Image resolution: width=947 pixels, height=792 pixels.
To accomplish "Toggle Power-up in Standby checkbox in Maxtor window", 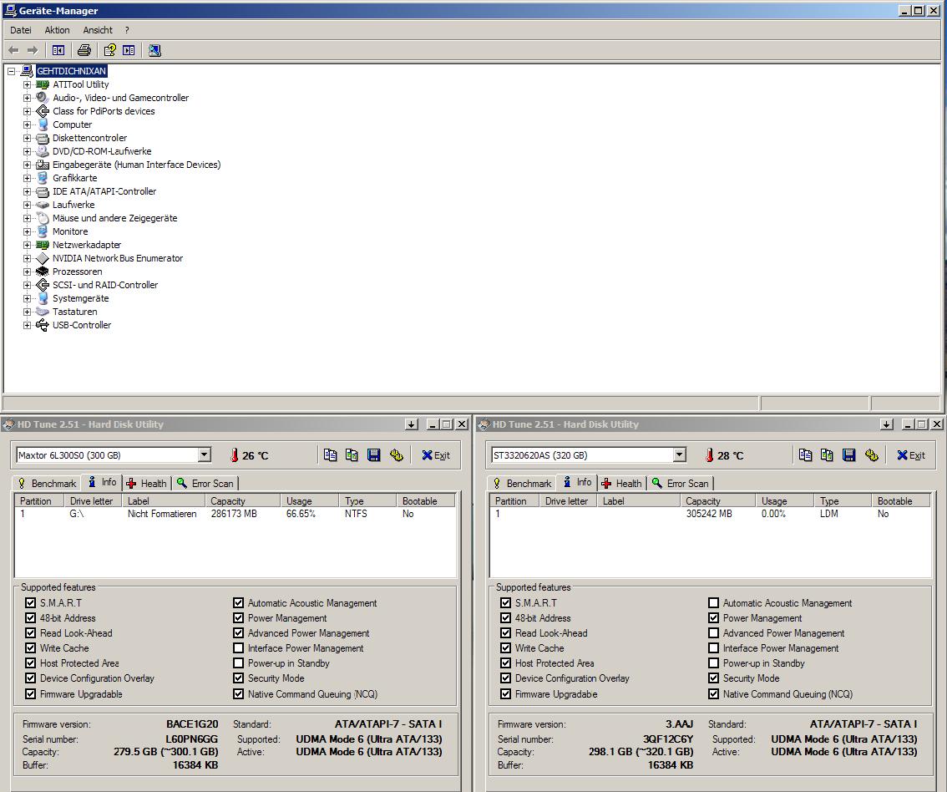I will click(238, 663).
